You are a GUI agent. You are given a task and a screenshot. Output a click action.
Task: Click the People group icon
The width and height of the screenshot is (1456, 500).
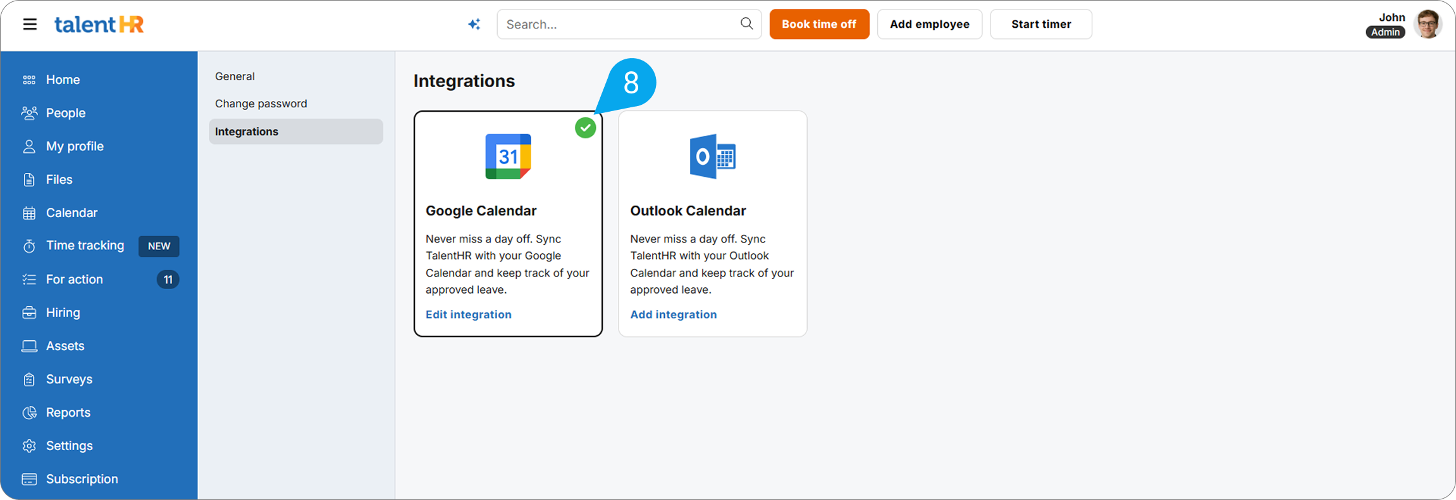[29, 113]
